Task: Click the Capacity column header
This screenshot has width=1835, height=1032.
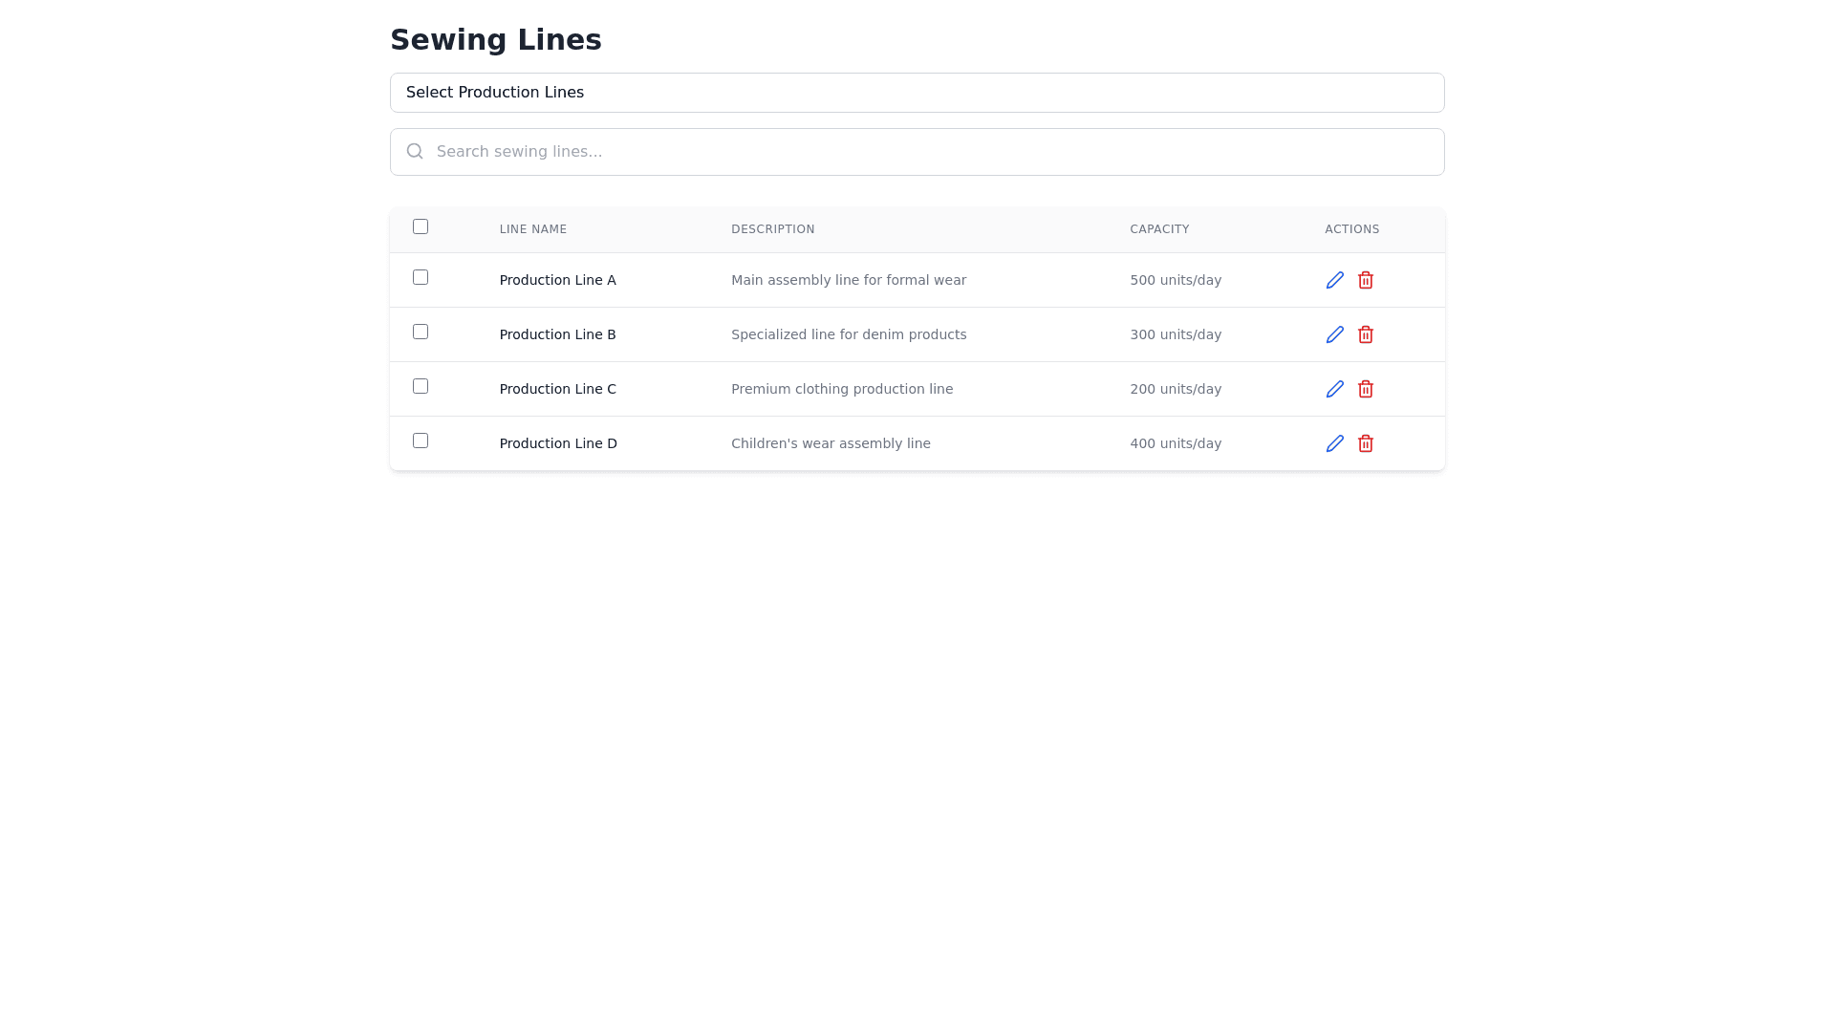Action: pos(1158,229)
